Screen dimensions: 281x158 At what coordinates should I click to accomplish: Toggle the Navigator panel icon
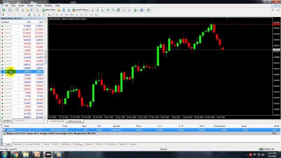pos(27,10)
